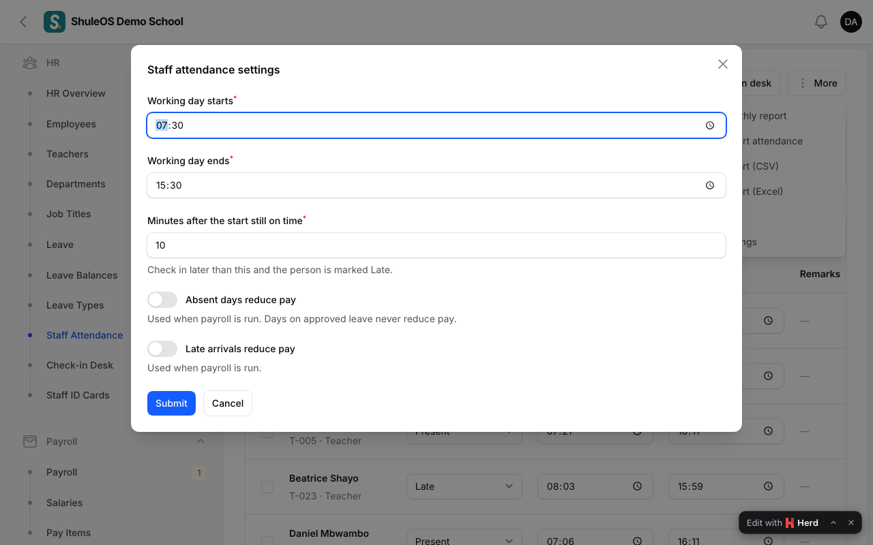Open the DA user avatar menu
This screenshot has height=545, width=873.
851,22
